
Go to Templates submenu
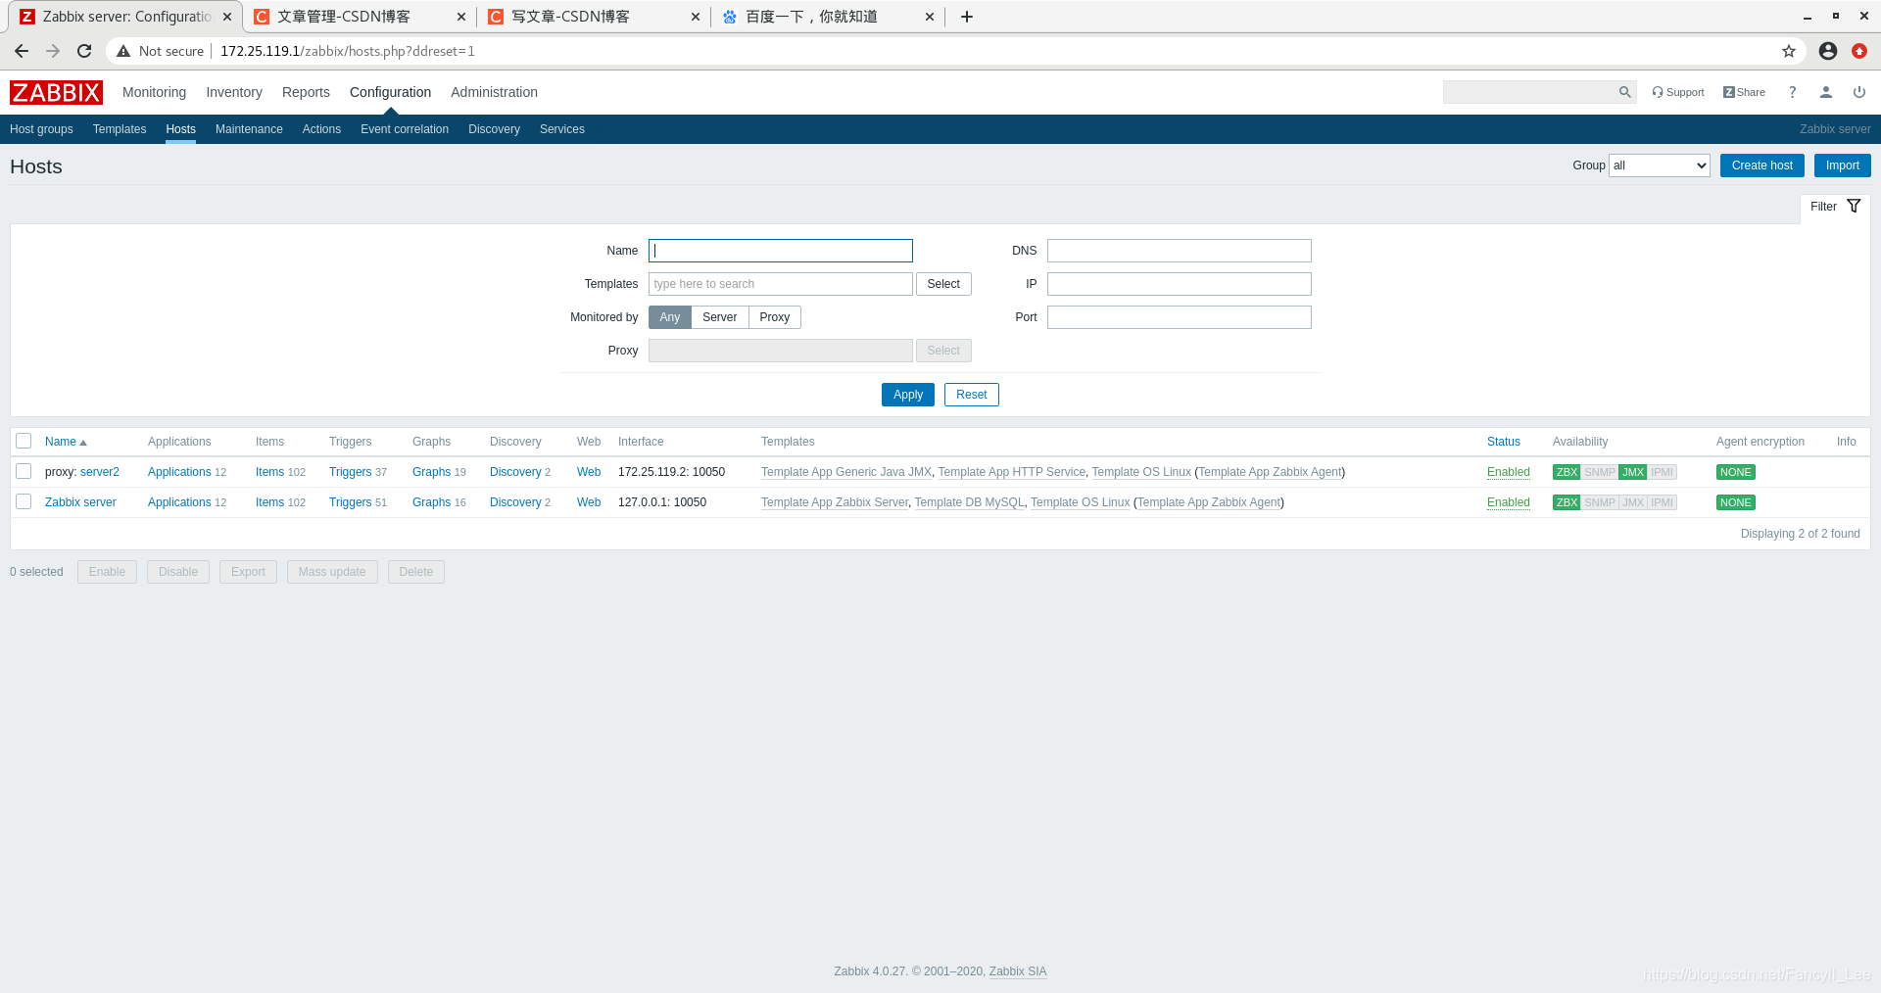pos(120,129)
